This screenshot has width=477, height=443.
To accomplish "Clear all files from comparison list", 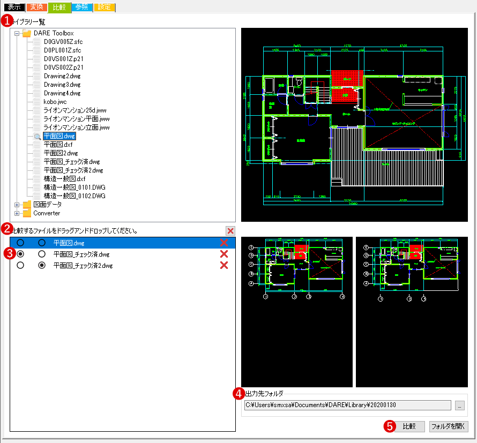I will tap(230, 231).
